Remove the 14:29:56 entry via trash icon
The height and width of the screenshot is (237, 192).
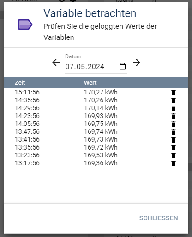click(x=174, y=108)
